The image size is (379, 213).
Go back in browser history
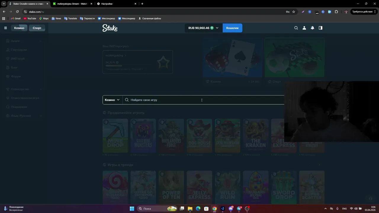(4, 12)
